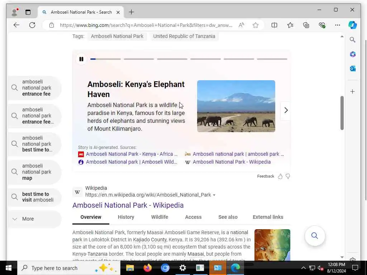Switch to the Overview tab

pos(91,217)
